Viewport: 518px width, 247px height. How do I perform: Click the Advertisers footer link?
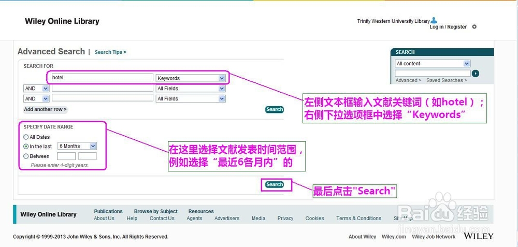pos(227,219)
